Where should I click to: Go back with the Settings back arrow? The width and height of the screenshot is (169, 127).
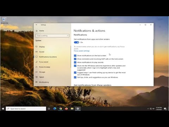pyautogui.click(x=37, y=25)
